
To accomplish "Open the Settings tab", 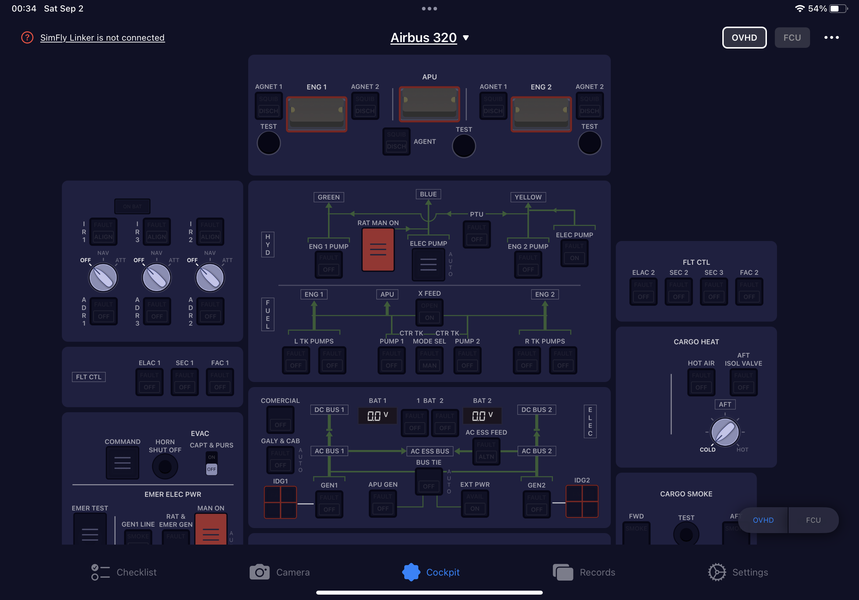I will (x=738, y=572).
